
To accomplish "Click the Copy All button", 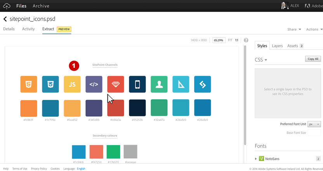I will point(313,59).
